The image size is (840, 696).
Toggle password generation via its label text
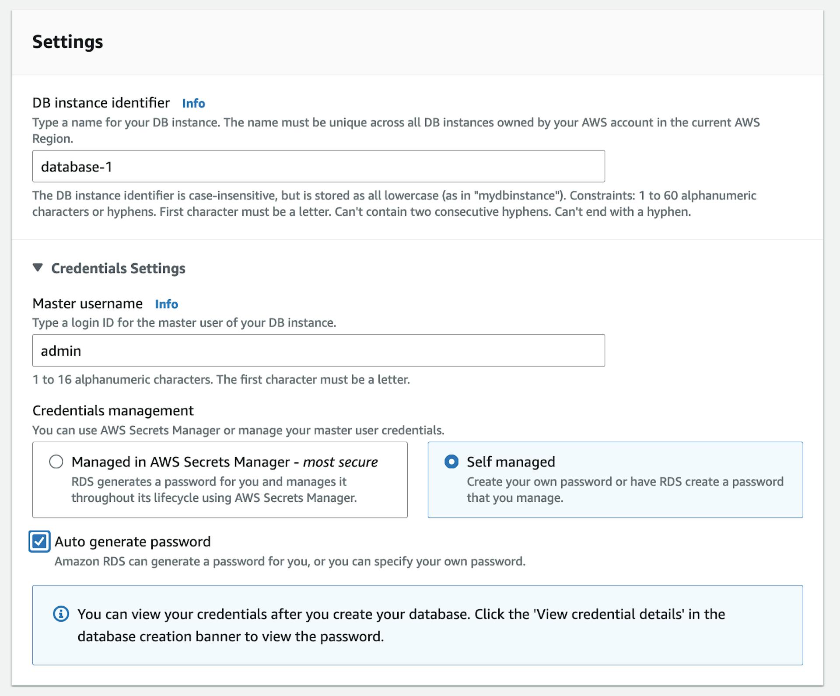point(132,541)
